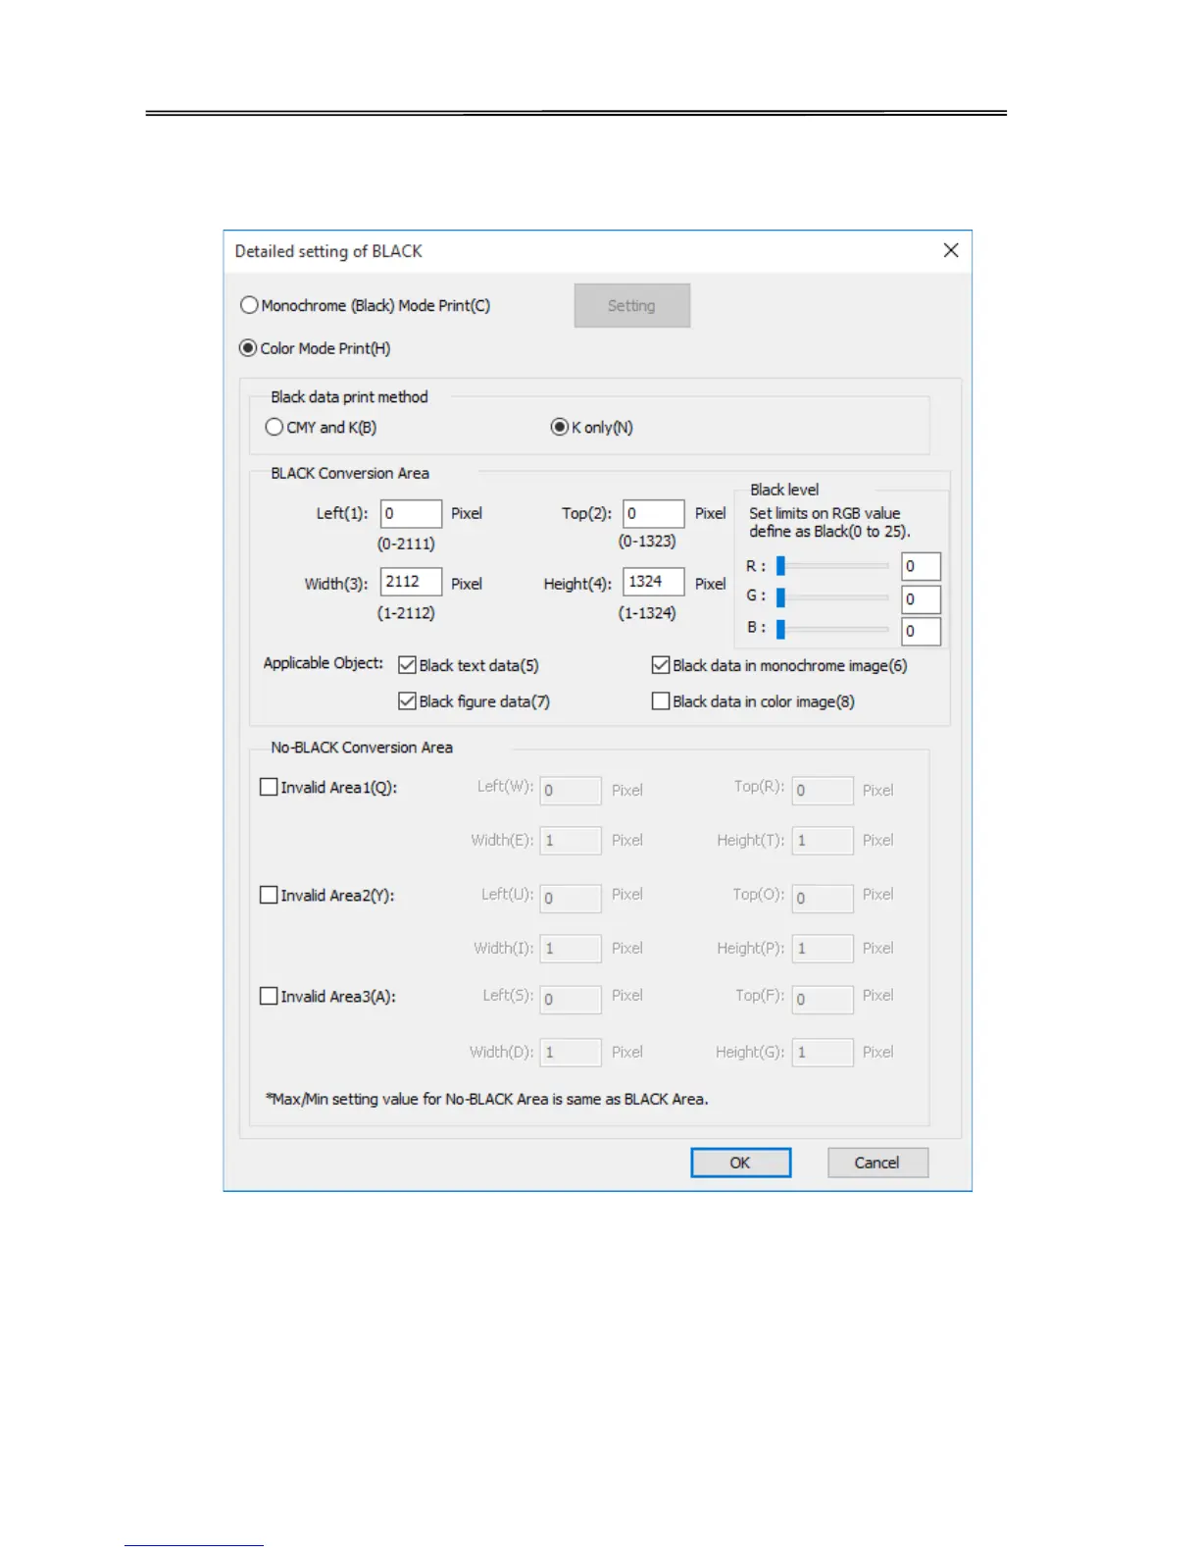Click the Left(1) pixel input field
Viewport: 1200px width, 1554px height.
click(x=411, y=513)
